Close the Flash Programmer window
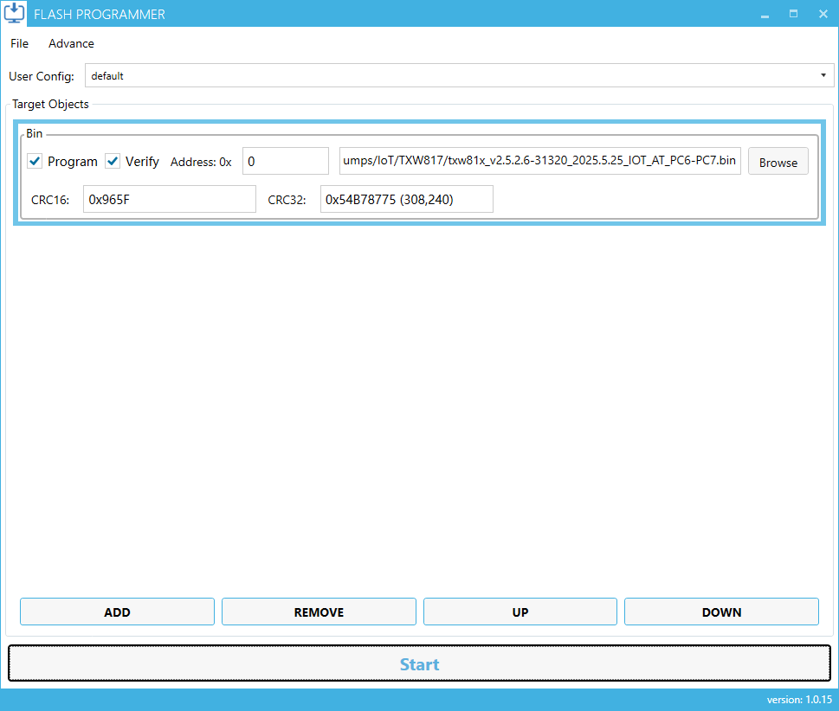839x711 pixels. point(823,14)
